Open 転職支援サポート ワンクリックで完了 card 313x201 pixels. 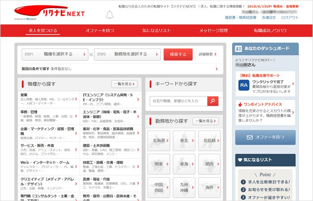click(x=265, y=84)
